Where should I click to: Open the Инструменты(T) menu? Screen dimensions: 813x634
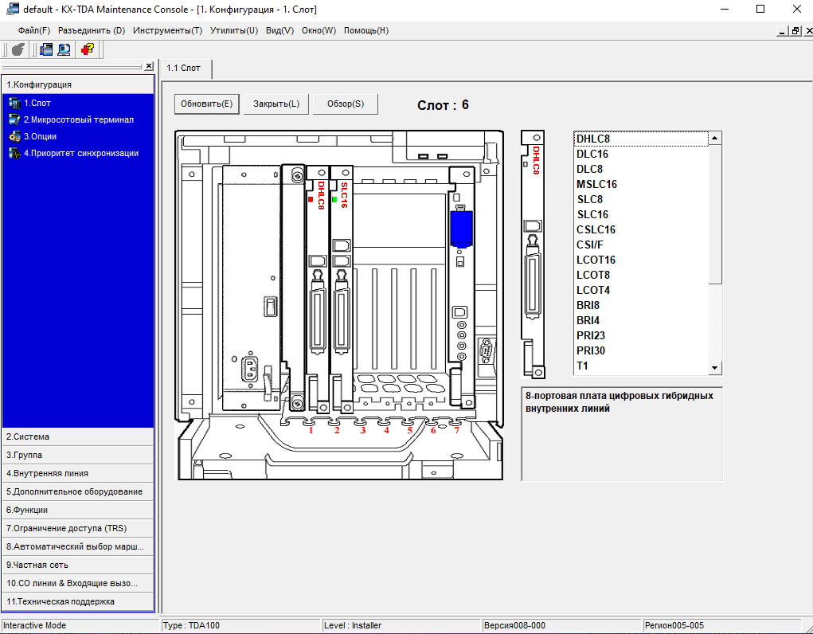click(x=167, y=30)
